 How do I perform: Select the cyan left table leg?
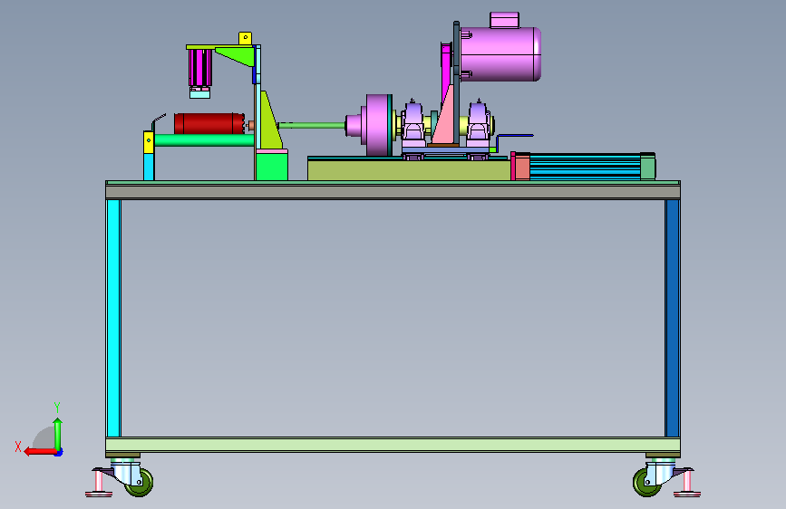114,318
